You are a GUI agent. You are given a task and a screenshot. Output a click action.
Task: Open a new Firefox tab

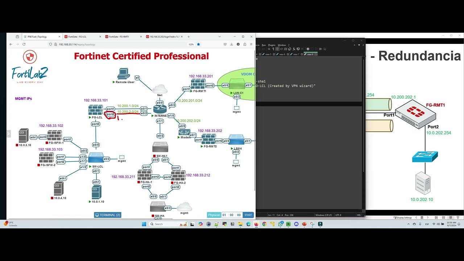pyautogui.click(x=188, y=37)
